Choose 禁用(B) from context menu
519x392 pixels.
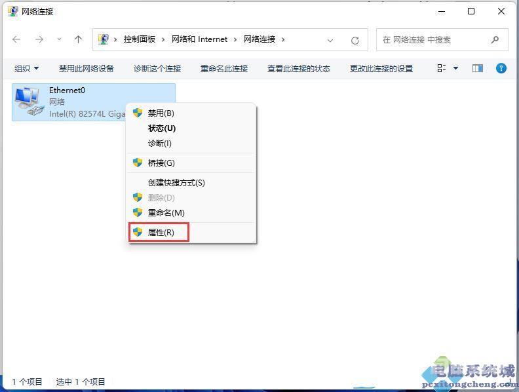click(x=191, y=113)
